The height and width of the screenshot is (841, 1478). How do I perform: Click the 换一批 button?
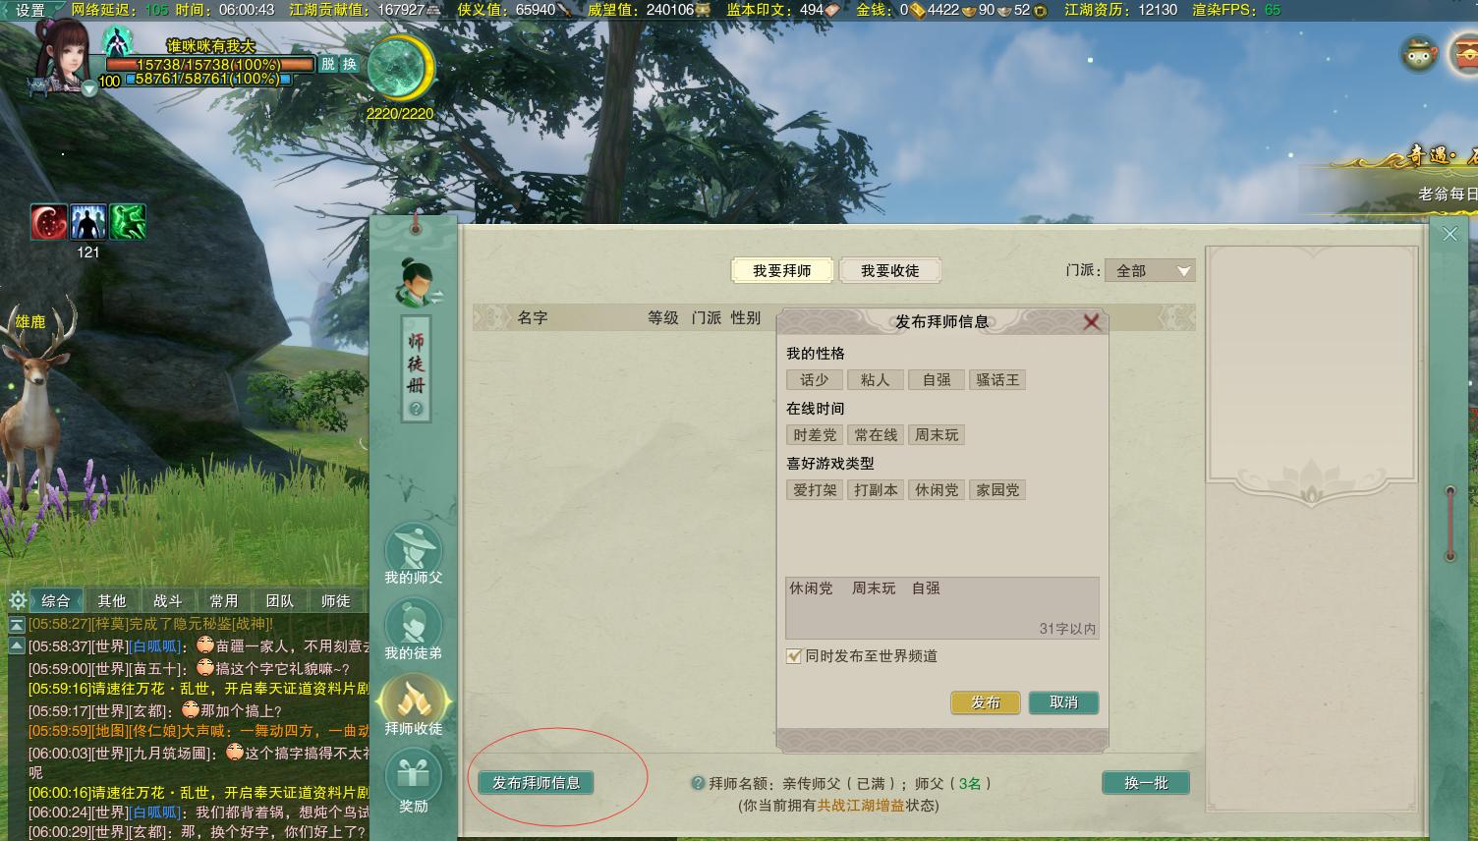[x=1144, y=783]
